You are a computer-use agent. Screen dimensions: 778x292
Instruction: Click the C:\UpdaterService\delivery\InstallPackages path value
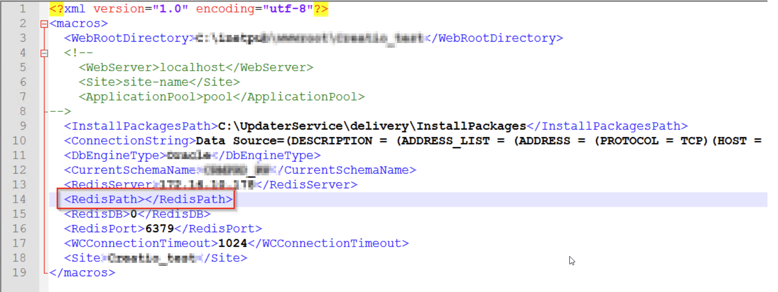click(x=372, y=126)
